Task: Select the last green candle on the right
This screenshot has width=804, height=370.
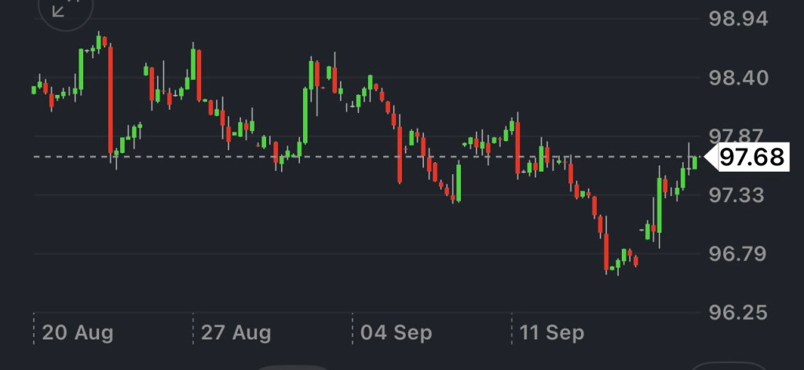Action: pos(694,162)
